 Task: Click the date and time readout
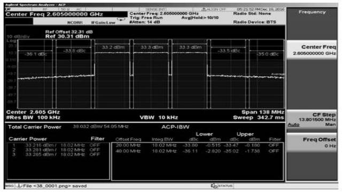pyautogui.click(x=260, y=10)
